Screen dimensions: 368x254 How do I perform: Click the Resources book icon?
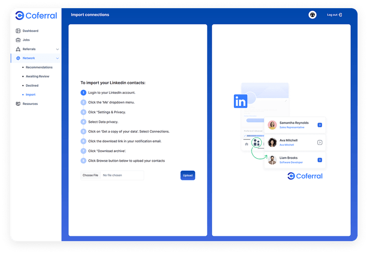click(18, 104)
